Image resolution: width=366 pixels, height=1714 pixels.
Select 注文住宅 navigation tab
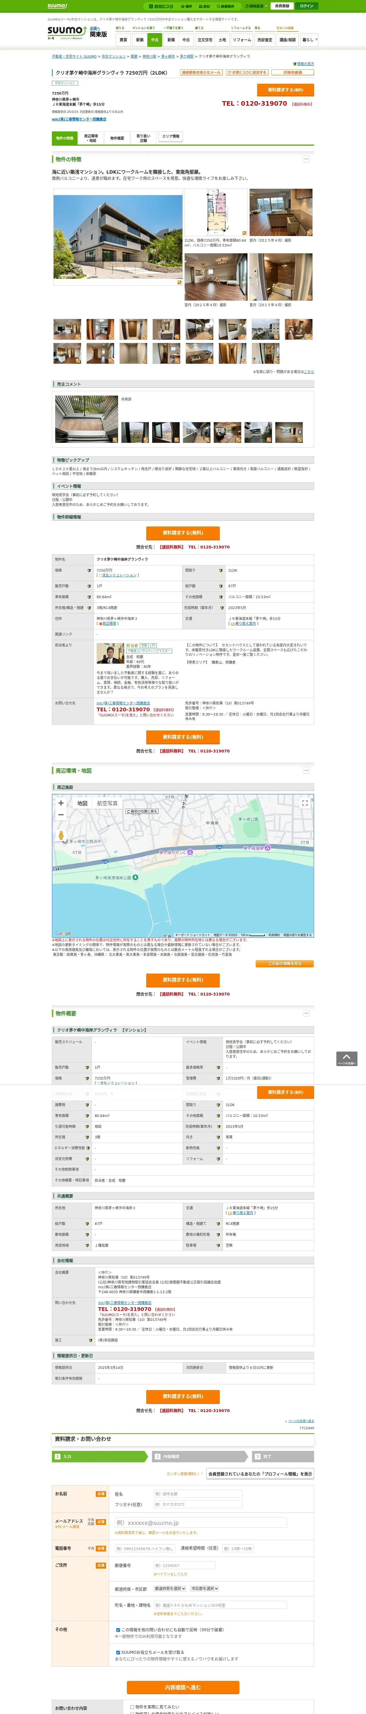coord(205,40)
